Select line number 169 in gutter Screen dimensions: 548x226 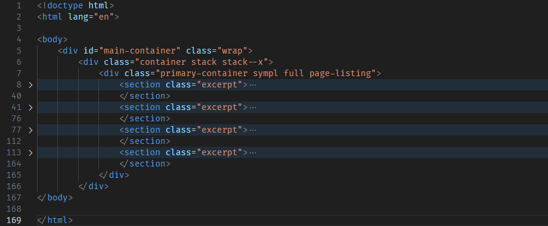click(14, 221)
